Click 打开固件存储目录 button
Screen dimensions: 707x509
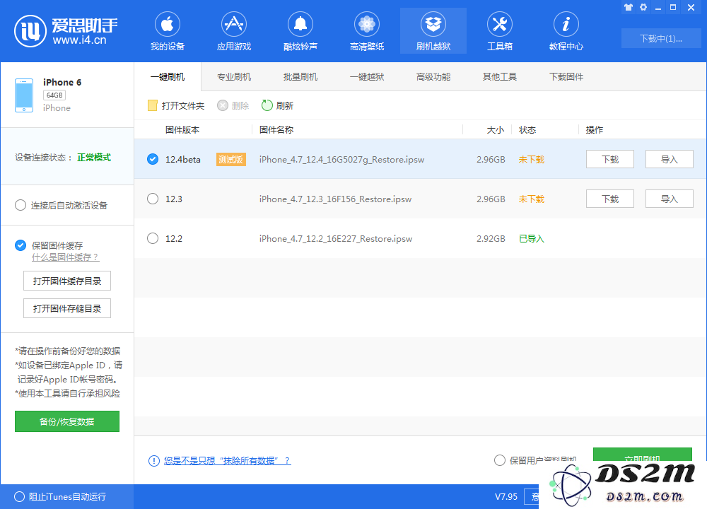pos(67,308)
